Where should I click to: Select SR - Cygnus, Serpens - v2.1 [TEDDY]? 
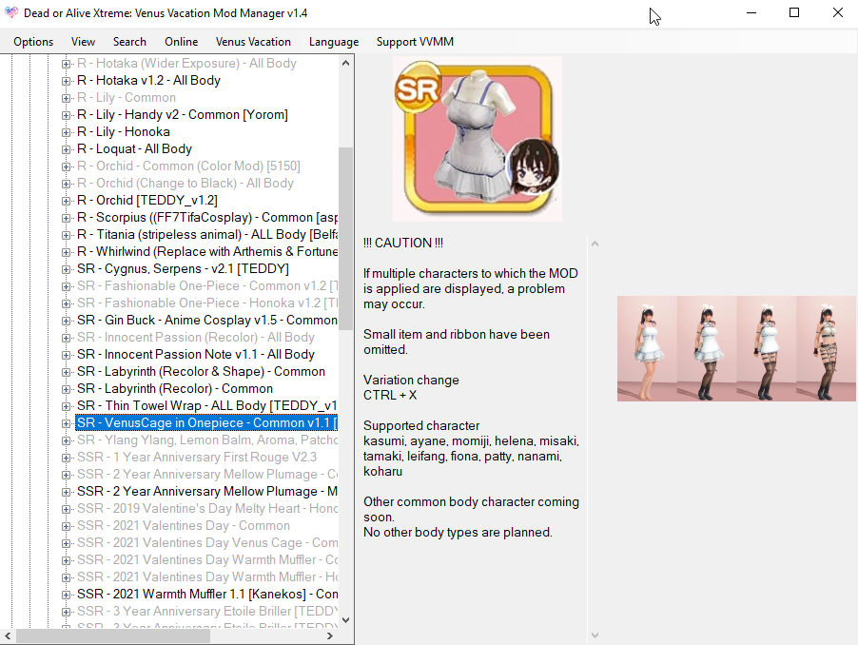point(183,268)
